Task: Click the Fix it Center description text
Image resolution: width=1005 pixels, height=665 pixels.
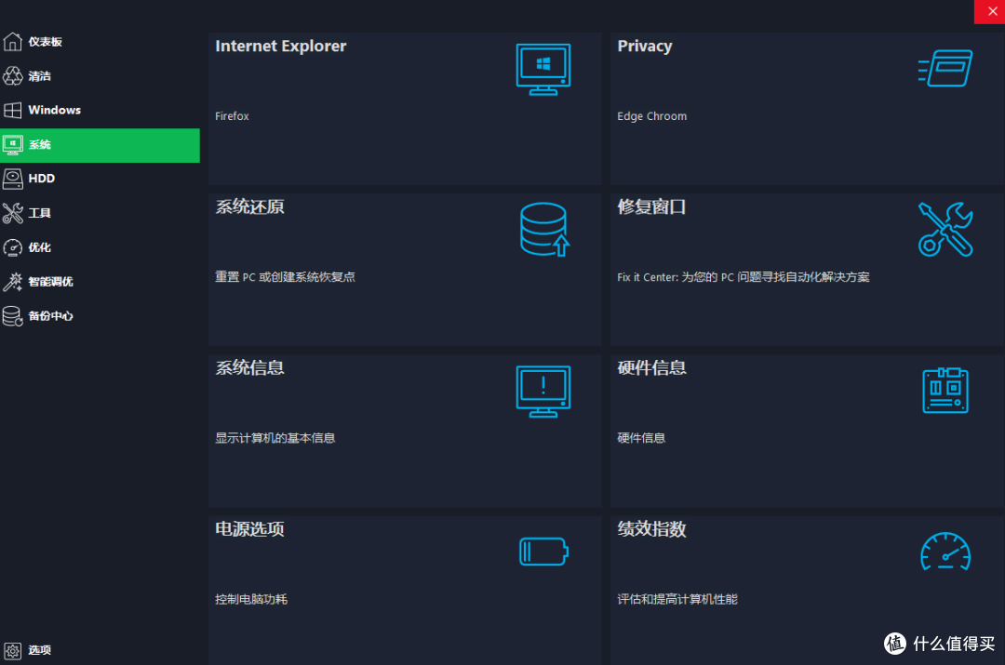Action: [x=744, y=277]
